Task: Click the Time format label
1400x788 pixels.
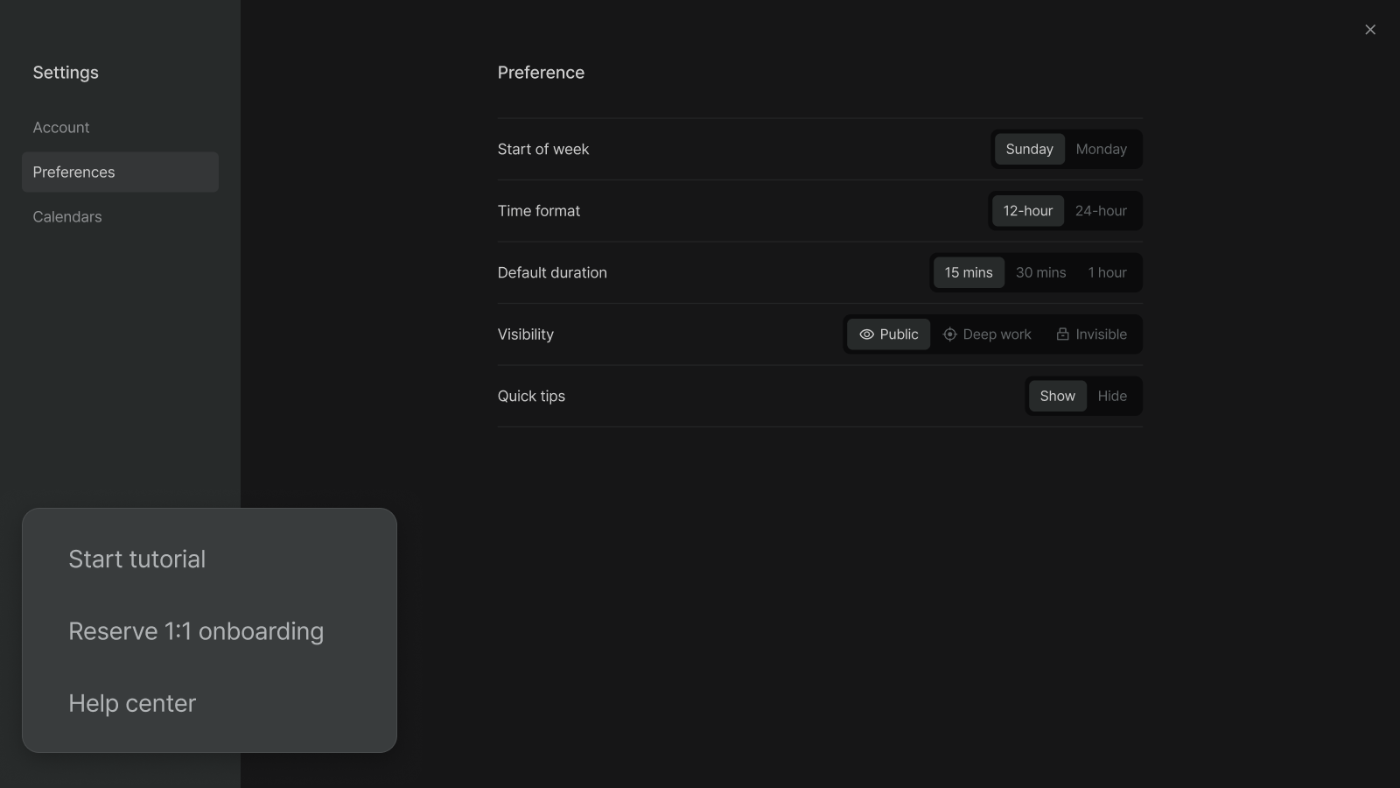Action: click(x=539, y=211)
